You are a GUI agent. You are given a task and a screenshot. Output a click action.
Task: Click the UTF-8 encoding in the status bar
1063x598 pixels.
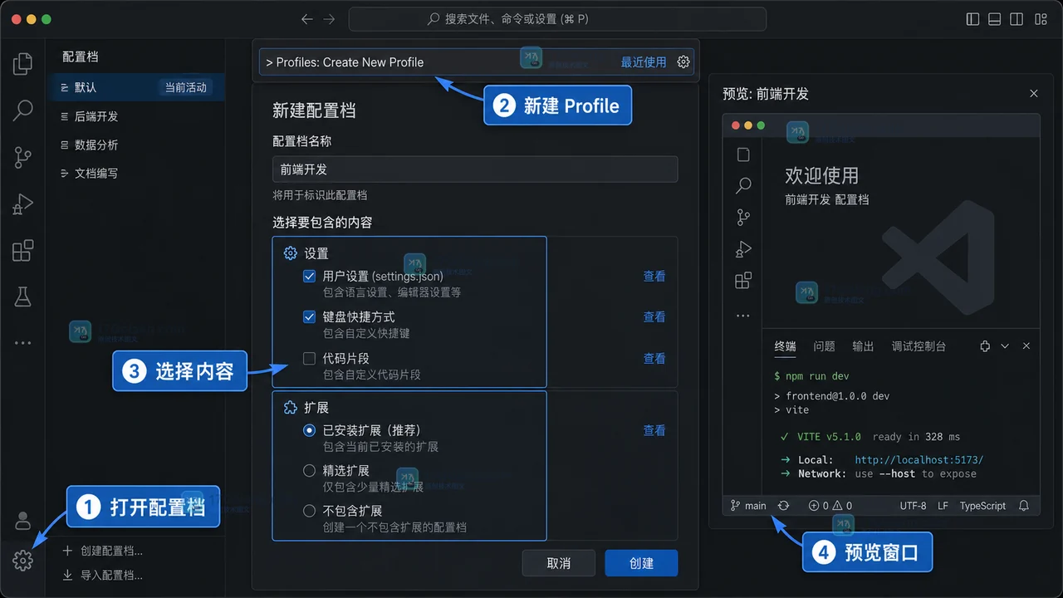click(913, 506)
